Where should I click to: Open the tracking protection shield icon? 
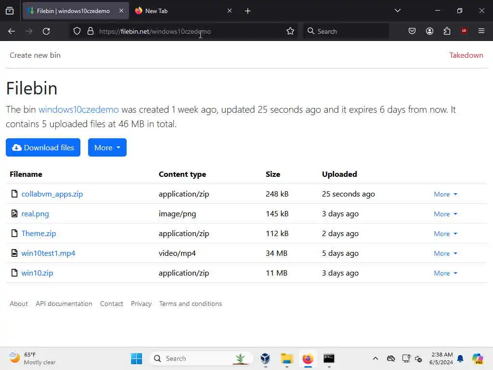pyautogui.click(x=77, y=31)
